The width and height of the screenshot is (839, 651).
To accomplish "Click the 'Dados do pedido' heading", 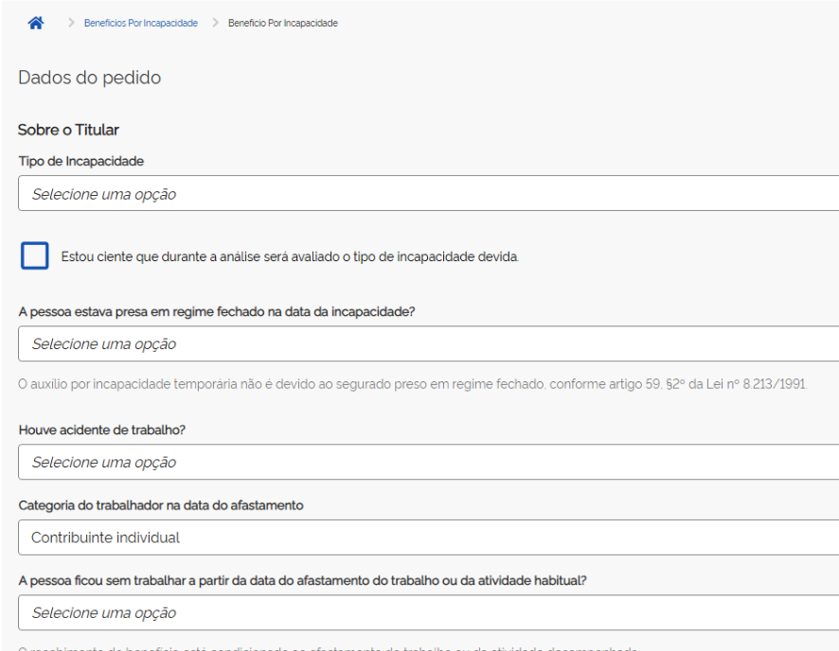I will point(89,79).
